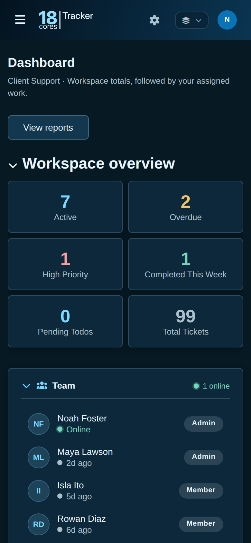This screenshot has width=251, height=543.
Task: Open the 7 Active tickets card
Action: pyautogui.click(x=65, y=207)
